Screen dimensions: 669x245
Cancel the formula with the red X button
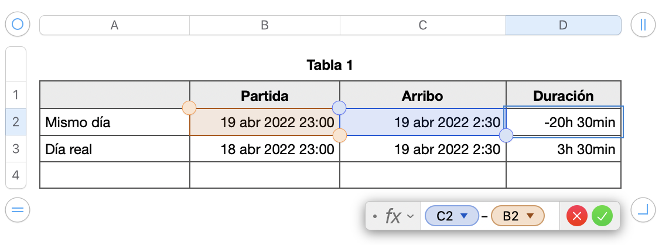[577, 216]
